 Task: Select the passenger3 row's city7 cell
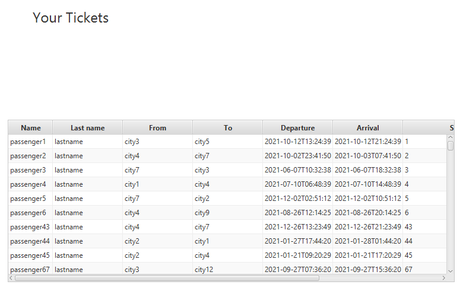(132, 170)
